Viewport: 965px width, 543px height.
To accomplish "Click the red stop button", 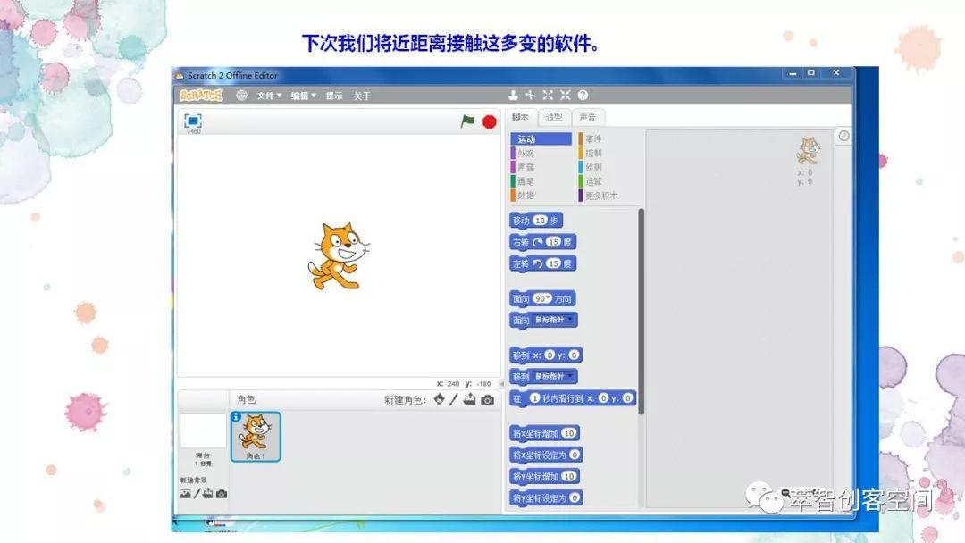I will tap(490, 121).
